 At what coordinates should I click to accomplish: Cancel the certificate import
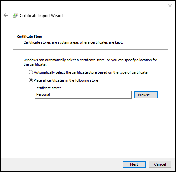160,164
